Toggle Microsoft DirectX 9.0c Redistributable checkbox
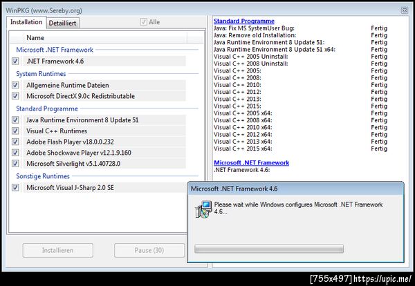415x286 pixels. click(15, 96)
